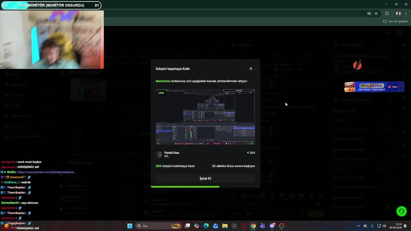Click the raid countdown progress bar
The height and width of the screenshot is (231, 411).
coord(205,187)
